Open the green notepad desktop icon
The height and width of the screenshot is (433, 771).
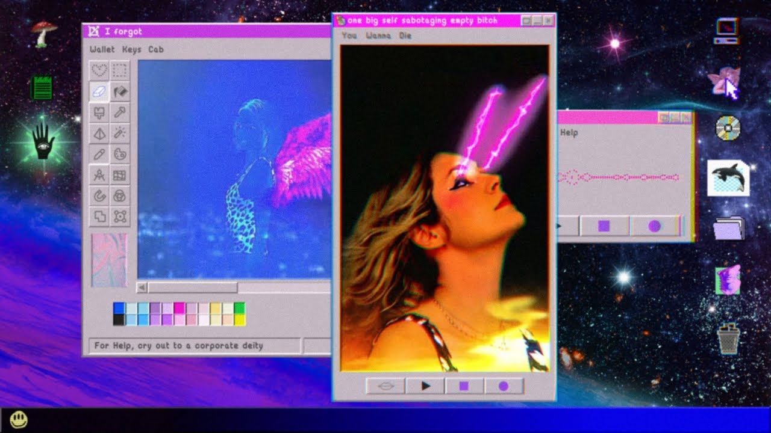[42, 88]
